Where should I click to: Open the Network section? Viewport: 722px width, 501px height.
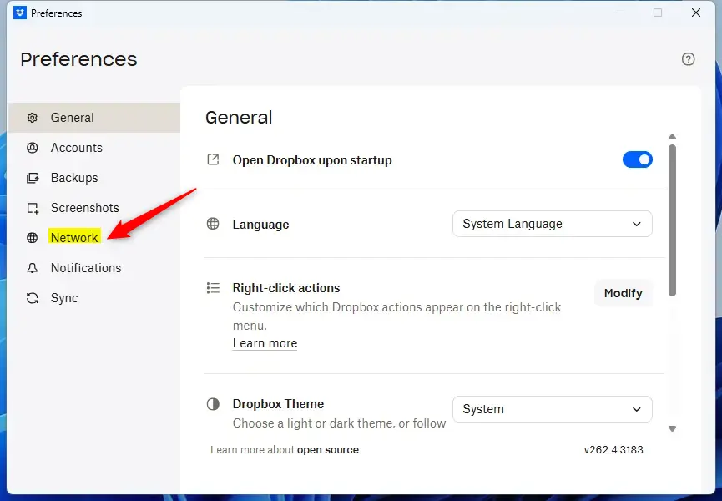(x=93, y=238)
